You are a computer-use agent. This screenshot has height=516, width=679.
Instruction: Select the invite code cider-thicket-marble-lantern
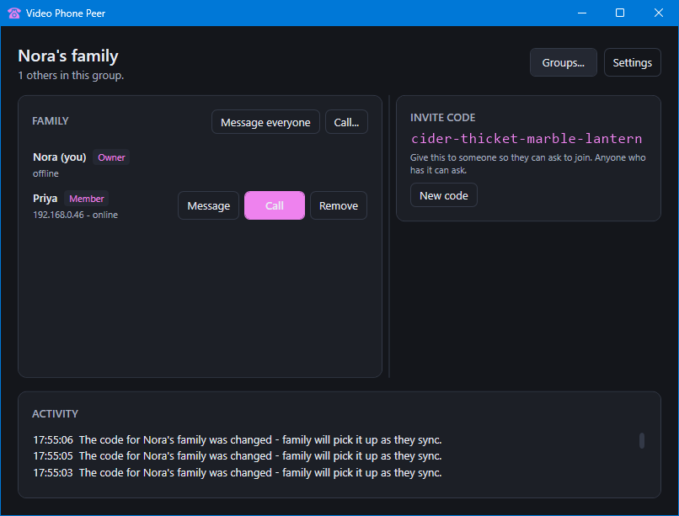(x=527, y=138)
